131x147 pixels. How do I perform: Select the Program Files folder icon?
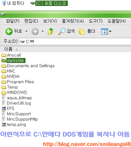coord(4,82)
